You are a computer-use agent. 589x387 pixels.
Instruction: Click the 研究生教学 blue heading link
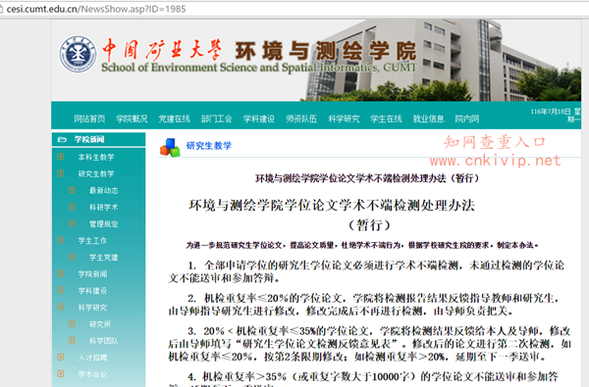[209, 146]
